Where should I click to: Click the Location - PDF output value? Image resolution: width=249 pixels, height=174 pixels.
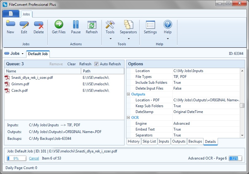point(206,100)
